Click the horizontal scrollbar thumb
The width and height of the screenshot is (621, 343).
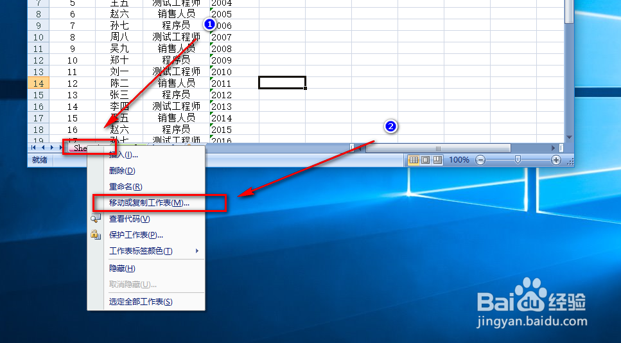tap(437, 148)
